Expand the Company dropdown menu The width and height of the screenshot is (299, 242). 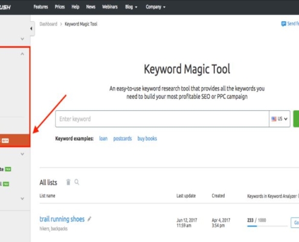155,7
